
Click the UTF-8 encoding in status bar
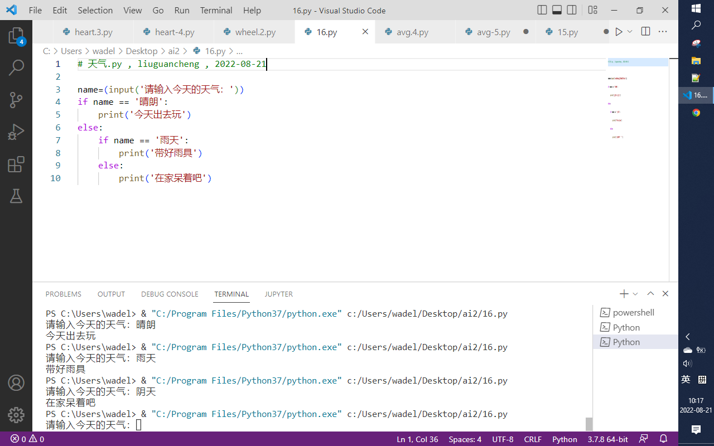[503, 439]
